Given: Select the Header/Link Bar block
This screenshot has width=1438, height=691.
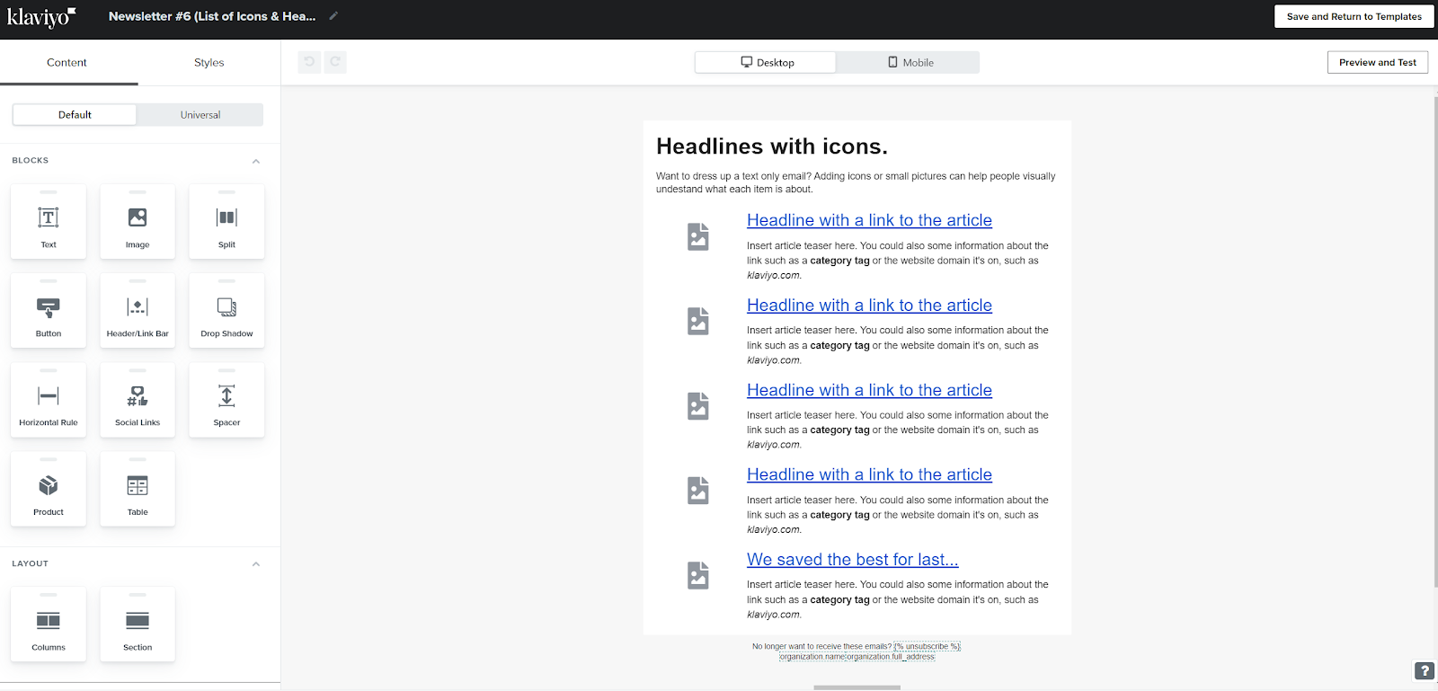Looking at the screenshot, I should coord(138,309).
